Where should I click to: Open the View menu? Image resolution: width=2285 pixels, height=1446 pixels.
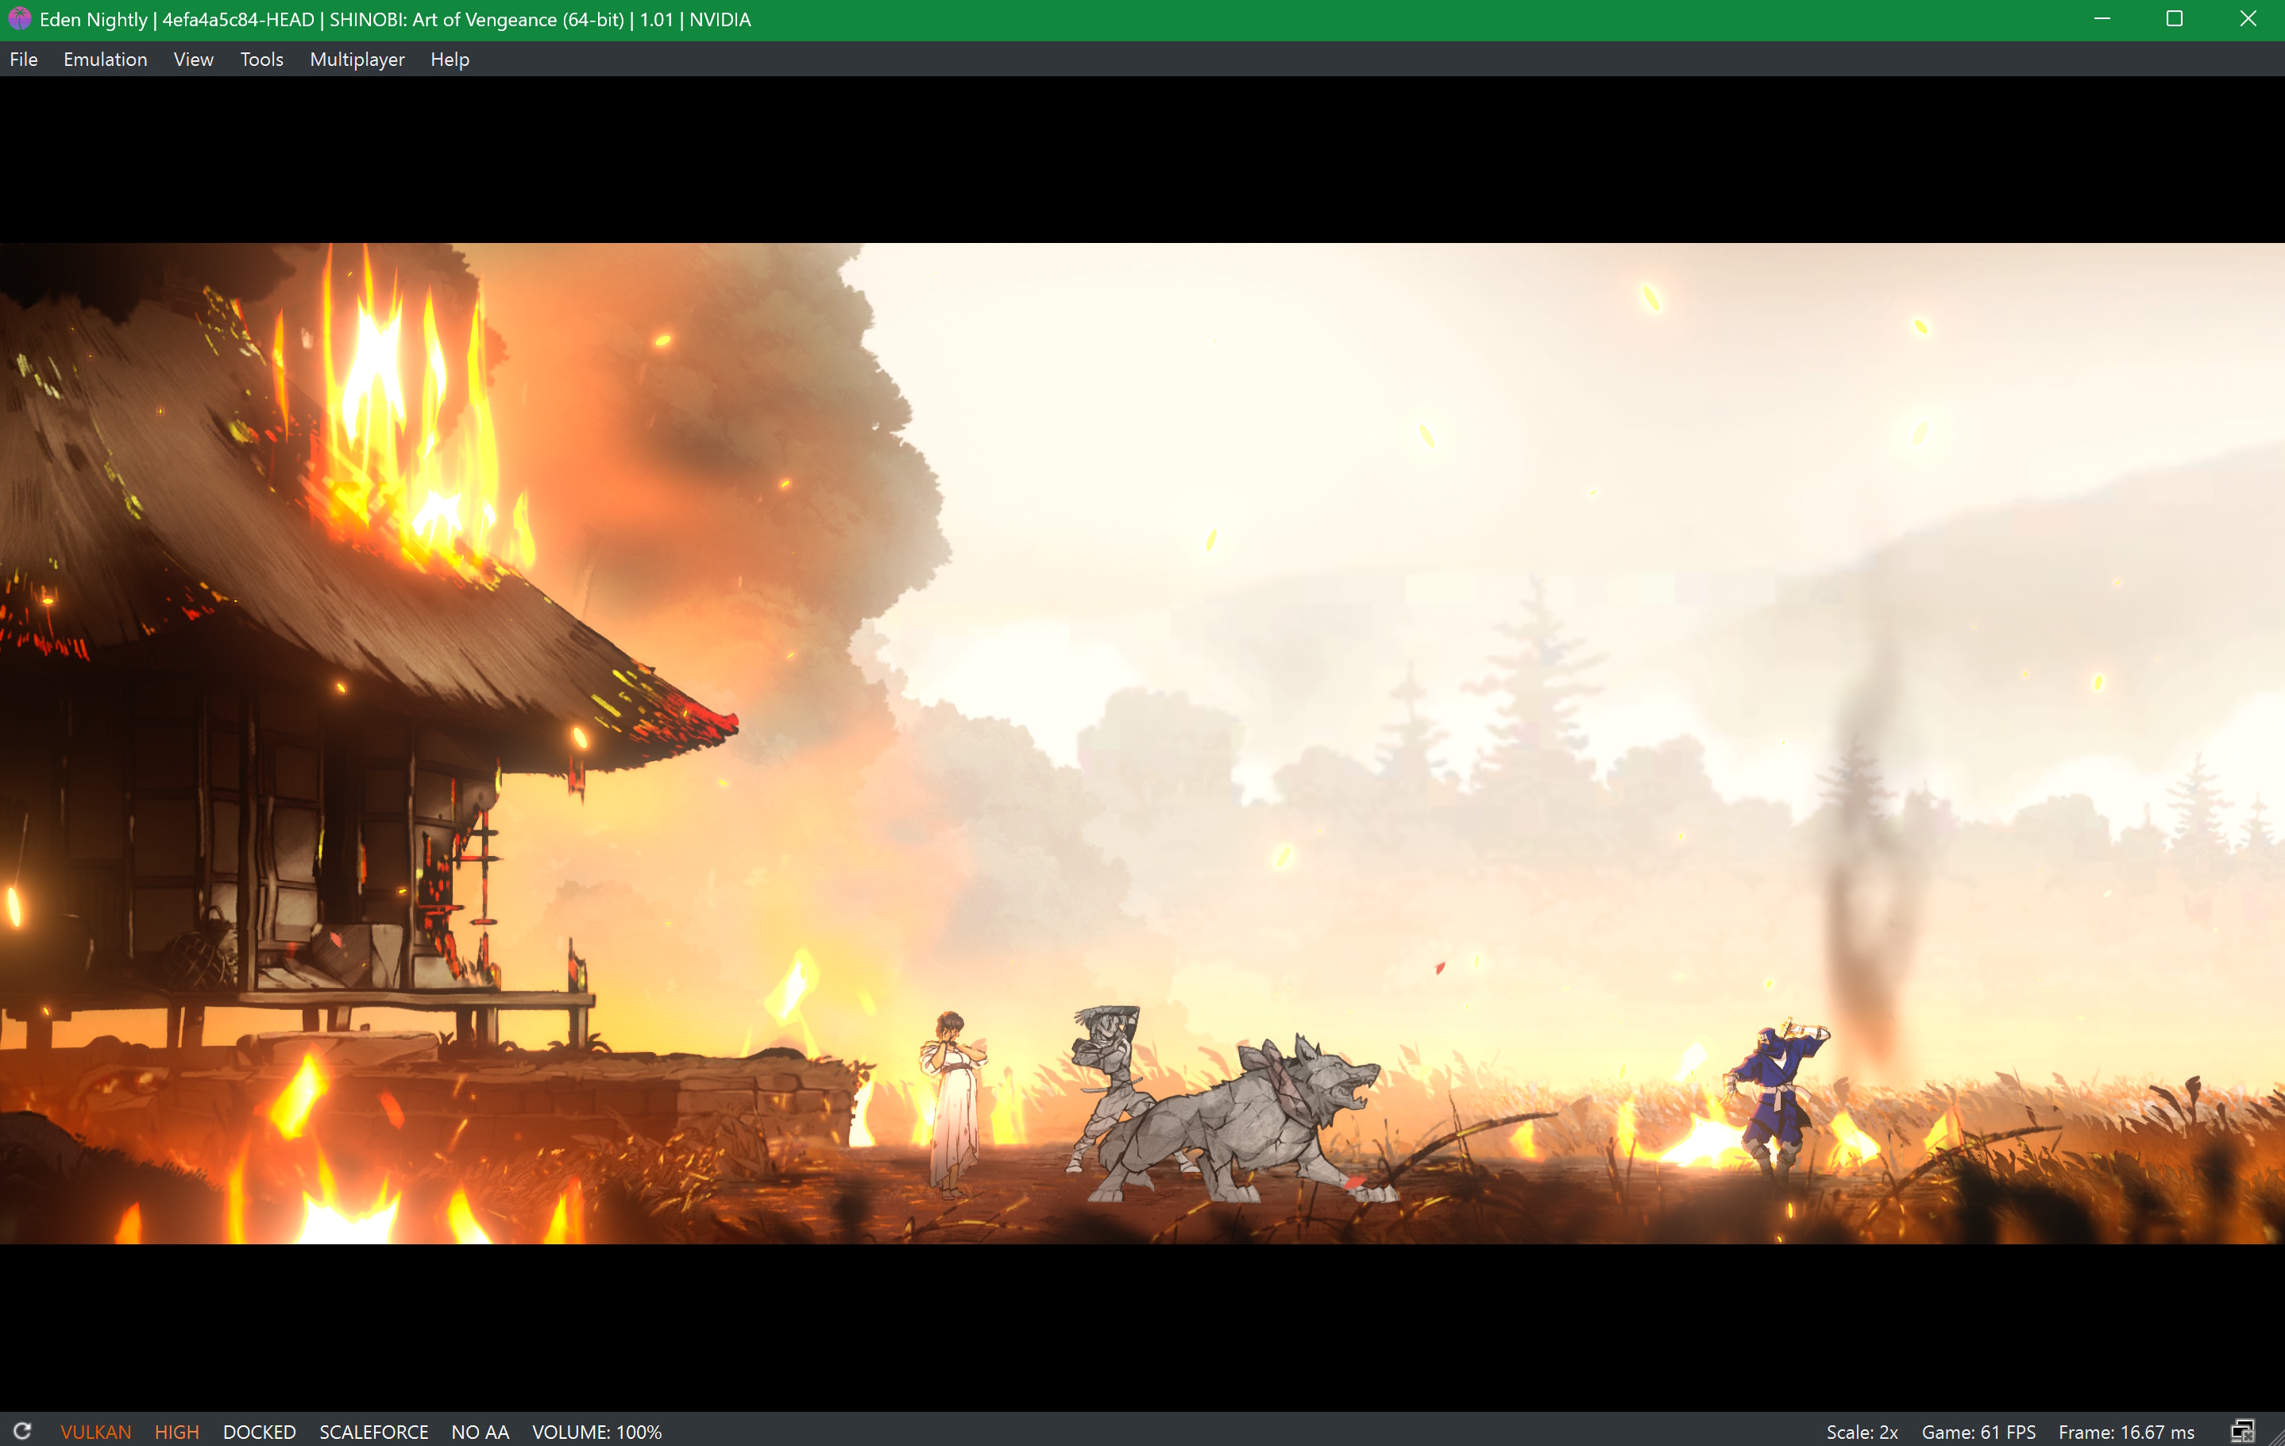point(194,59)
